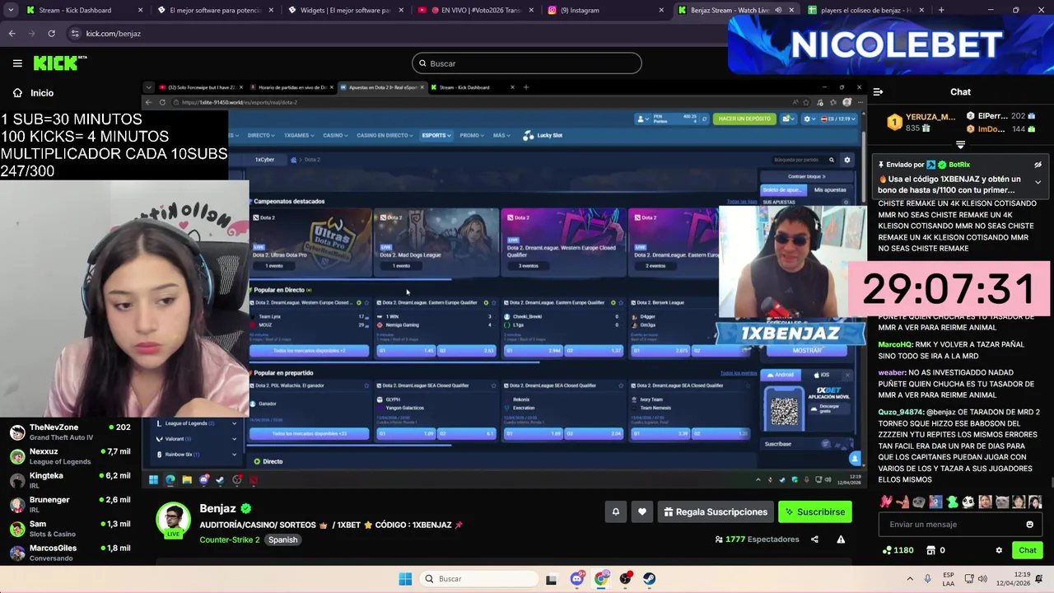Screen dimensions: 1054x593
Task: Share the stream via share icon
Action: (x=814, y=539)
